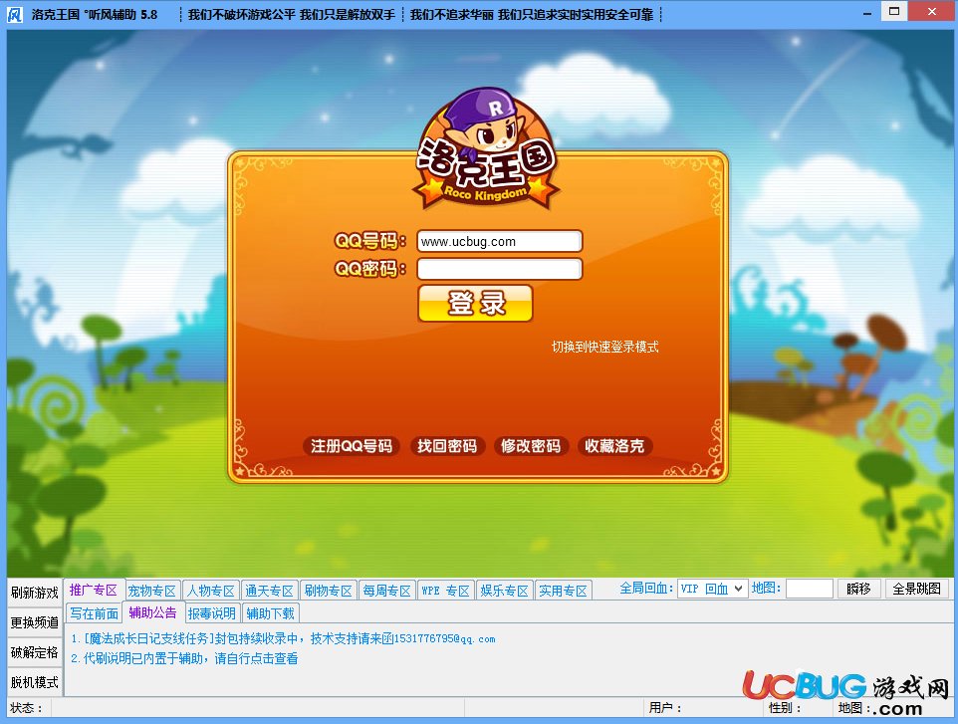Click 找回密码 to recover password
This screenshot has height=724, width=958.
447,446
